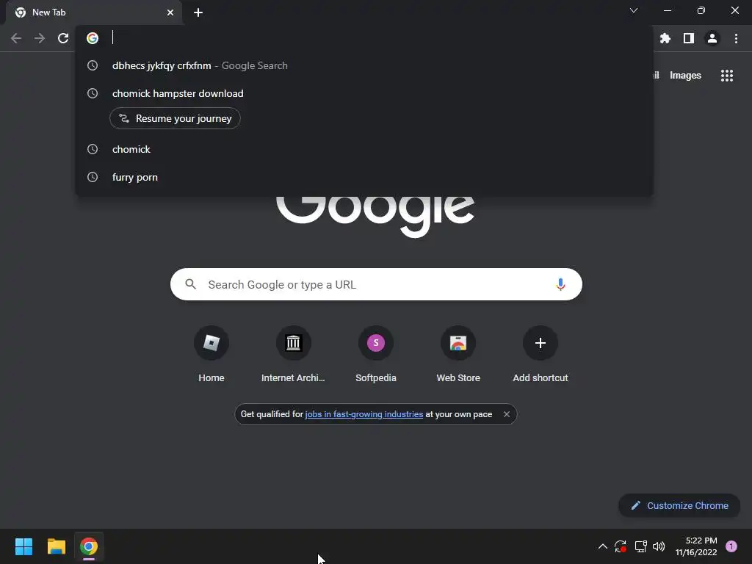
Task: Open the Extensions puzzle icon
Action: click(665, 38)
